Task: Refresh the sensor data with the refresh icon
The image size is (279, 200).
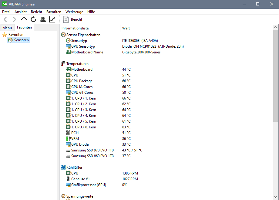Action: pos(33,19)
